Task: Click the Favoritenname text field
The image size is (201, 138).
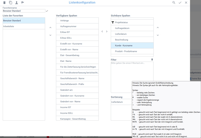Action: pyautogui.click(x=24, y=11)
